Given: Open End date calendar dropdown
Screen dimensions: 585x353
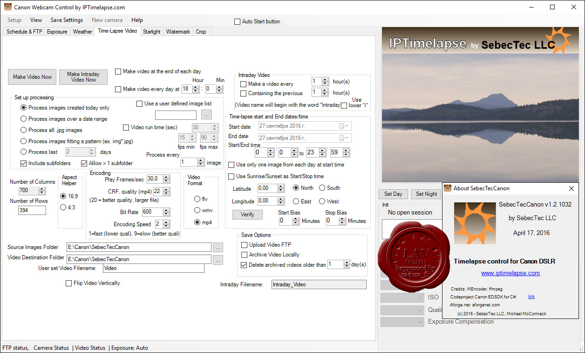Looking at the screenshot, I should pos(344,138).
